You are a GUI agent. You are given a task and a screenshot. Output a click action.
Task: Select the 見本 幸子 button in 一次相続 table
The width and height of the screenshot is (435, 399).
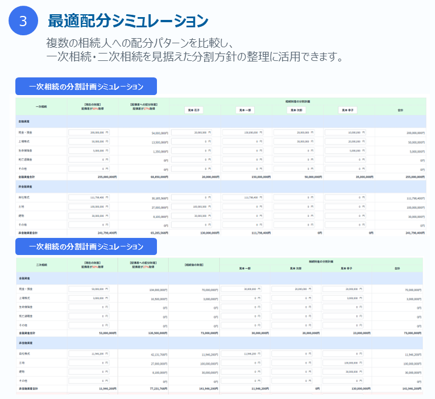click(347, 110)
